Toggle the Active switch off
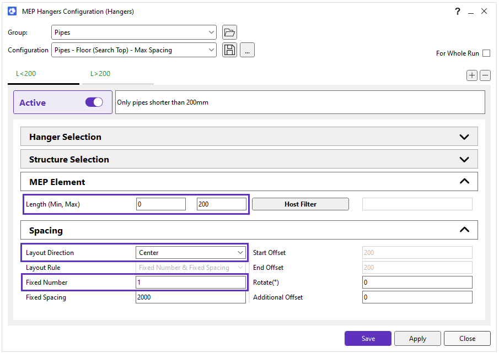This screenshot has width=499, height=353. coord(94,102)
